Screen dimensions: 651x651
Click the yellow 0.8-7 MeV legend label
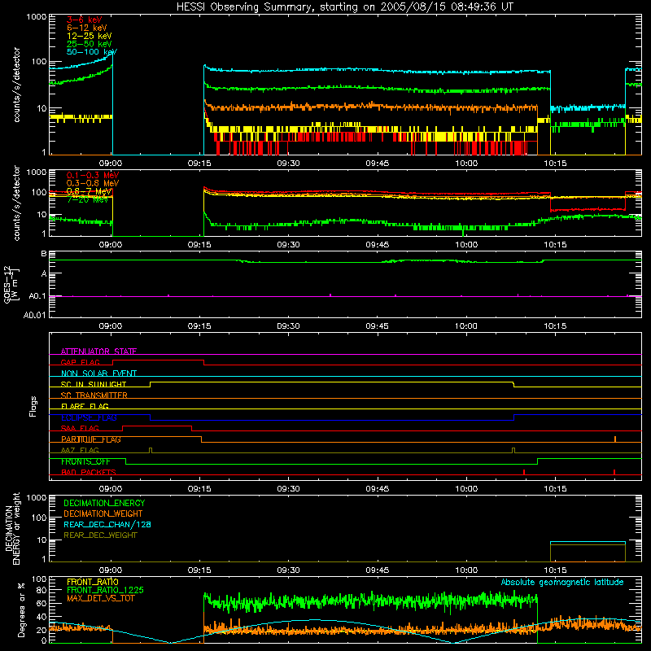tap(90, 191)
